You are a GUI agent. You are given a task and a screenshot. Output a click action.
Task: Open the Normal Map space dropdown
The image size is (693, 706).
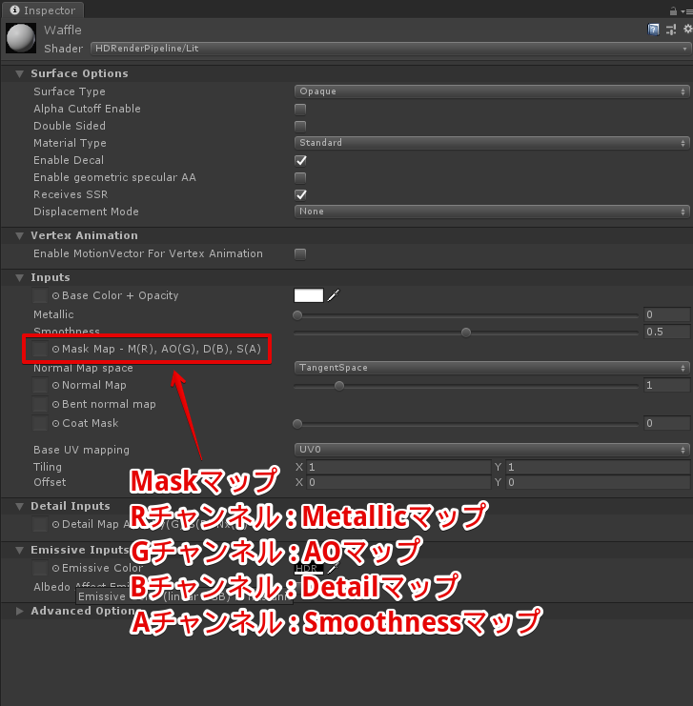click(492, 368)
